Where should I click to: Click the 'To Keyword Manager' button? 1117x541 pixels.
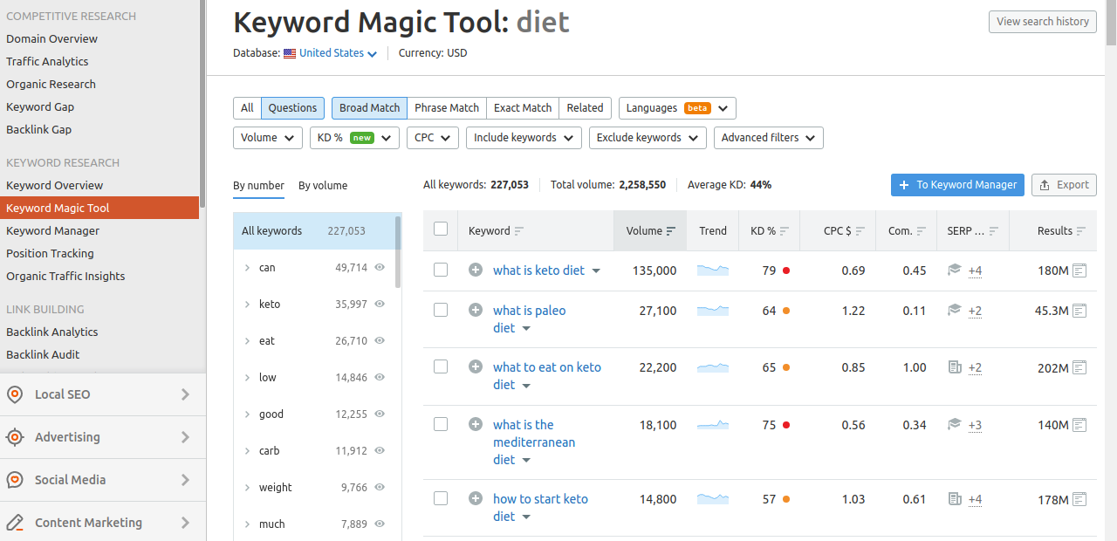(957, 185)
